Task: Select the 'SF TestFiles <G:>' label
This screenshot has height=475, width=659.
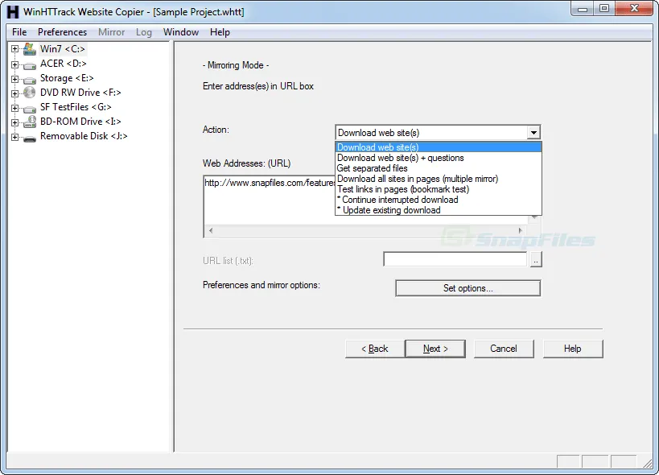Action: click(76, 107)
